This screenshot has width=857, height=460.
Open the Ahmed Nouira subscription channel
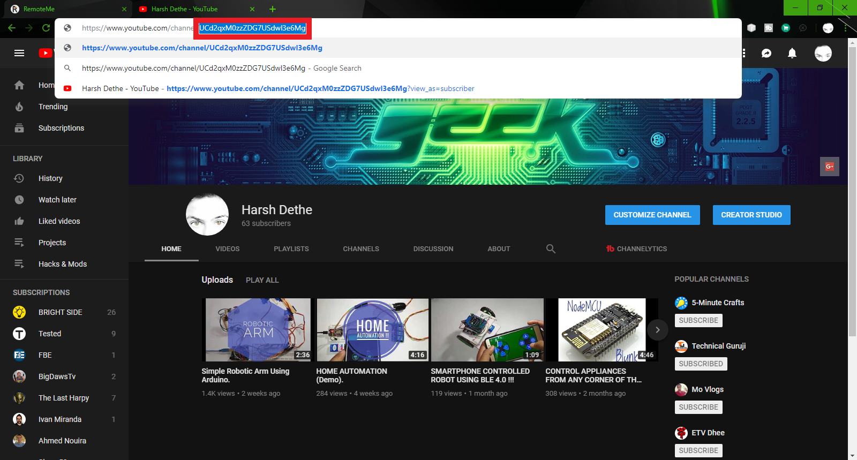(64, 441)
